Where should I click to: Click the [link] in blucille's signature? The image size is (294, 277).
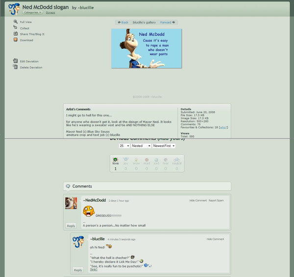point(94,270)
